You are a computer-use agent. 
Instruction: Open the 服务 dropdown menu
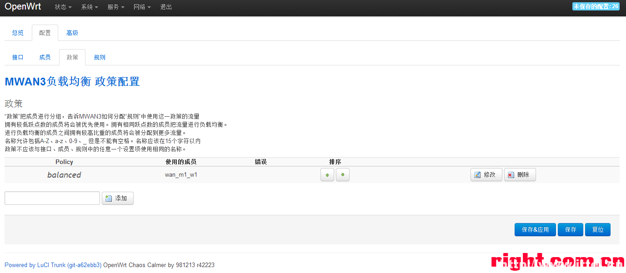tap(116, 7)
